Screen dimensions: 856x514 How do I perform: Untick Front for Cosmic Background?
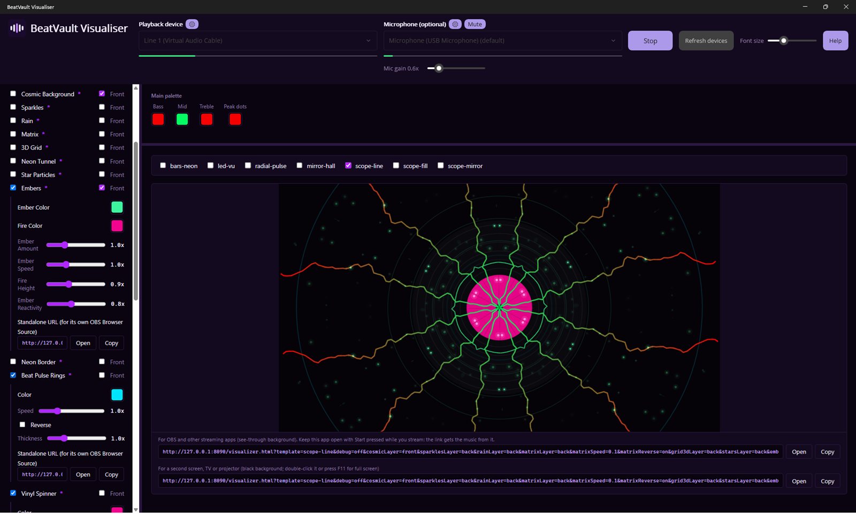102,94
